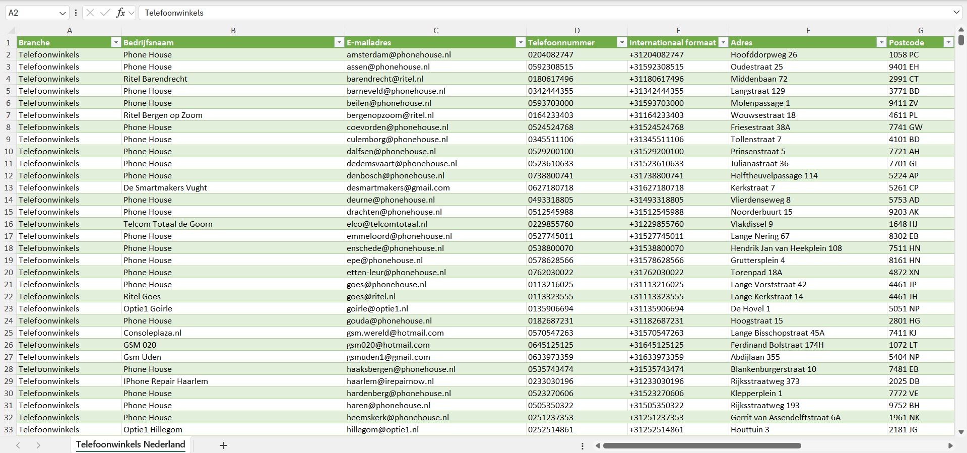This screenshot has height=453, width=967.
Task: Select the Telefoonwinkels Nederland sheet tab
Action: point(131,444)
